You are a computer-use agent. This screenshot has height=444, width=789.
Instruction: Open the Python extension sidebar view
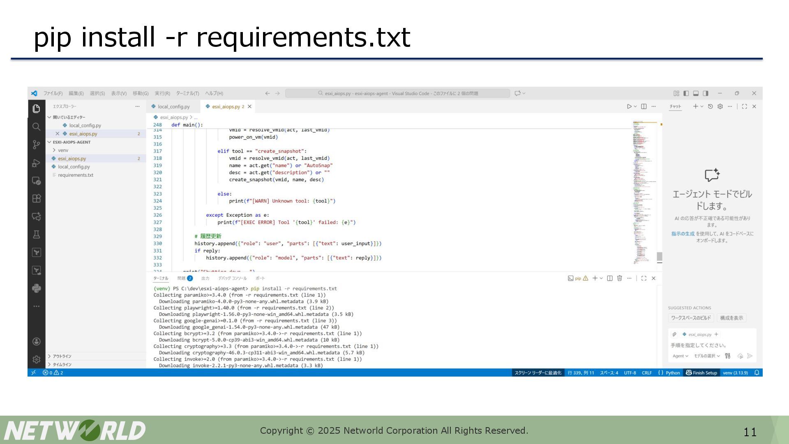(x=36, y=288)
